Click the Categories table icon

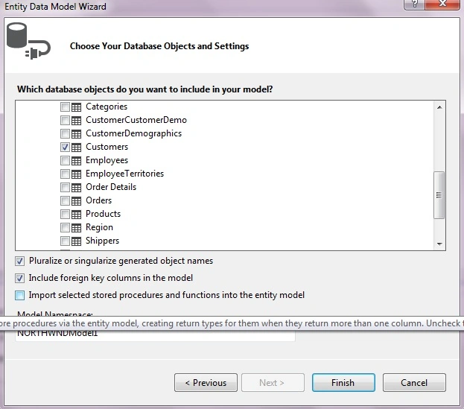click(x=77, y=107)
